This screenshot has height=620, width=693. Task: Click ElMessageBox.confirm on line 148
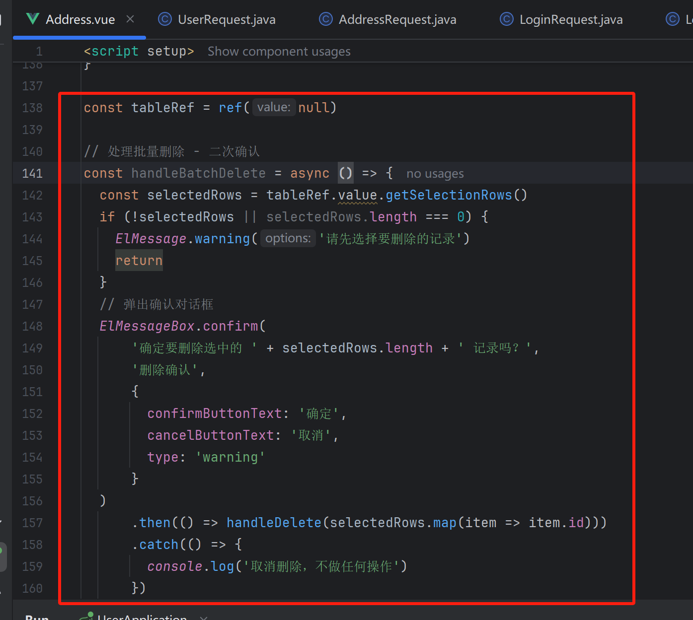coord(178,326)
